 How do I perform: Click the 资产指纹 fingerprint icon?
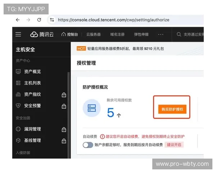click(18, 94)
